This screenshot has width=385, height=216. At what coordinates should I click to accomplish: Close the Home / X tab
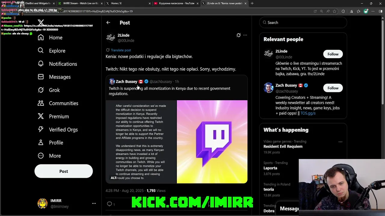149,3
